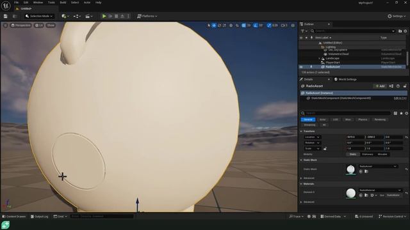Open the Outliner settings gear

[x=406, y=31]
